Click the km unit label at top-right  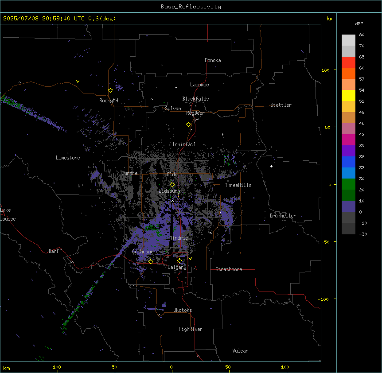[330, 19]
